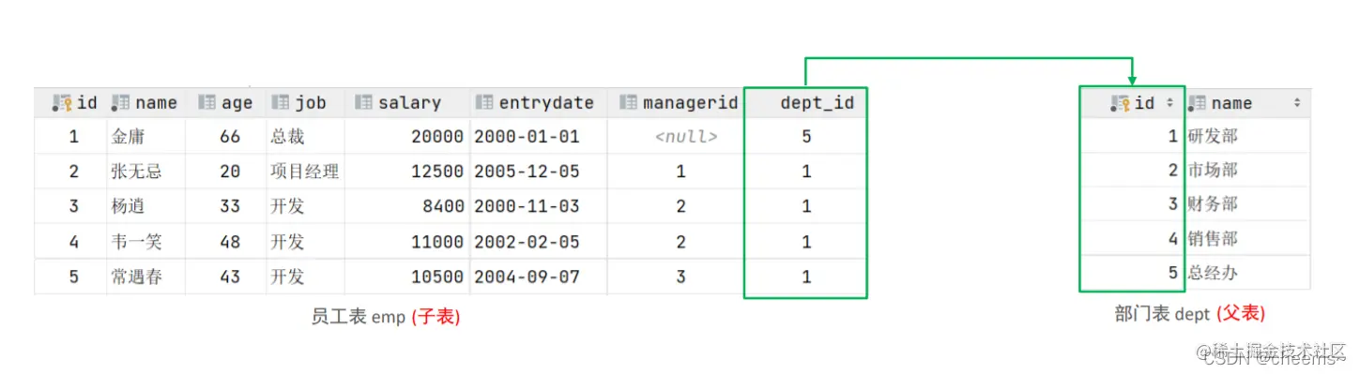Select the null managerid cell
The width and height of the screenshot is (1360, 374).
point(686,137)
